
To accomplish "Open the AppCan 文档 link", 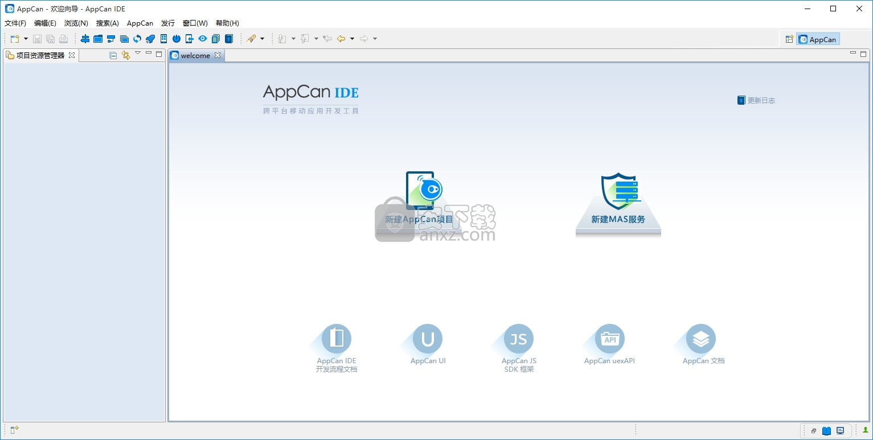I will pos(703,344).
